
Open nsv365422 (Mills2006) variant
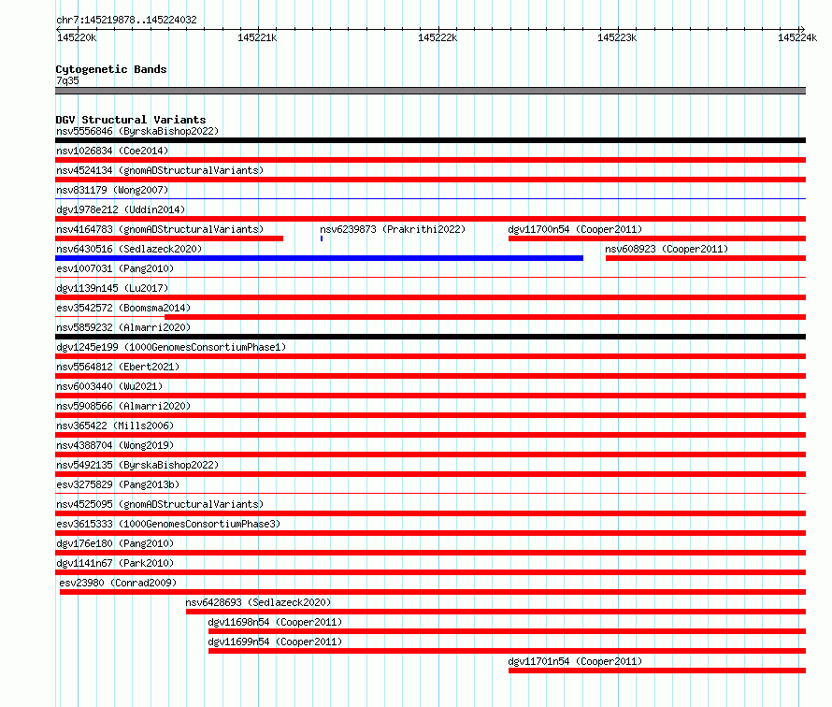point(115,426)
